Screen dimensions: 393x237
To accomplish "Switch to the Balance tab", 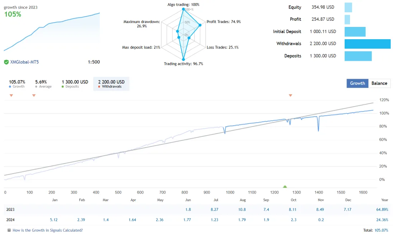I will click(379, 83).
